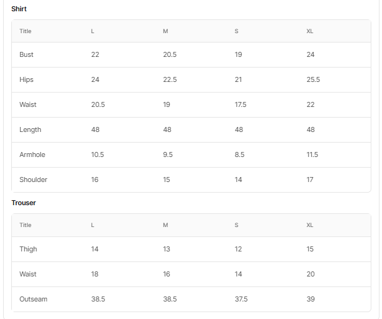Click the XL column header in Shirt table
The width and height of the screenshot is (382, 319).
310,31
